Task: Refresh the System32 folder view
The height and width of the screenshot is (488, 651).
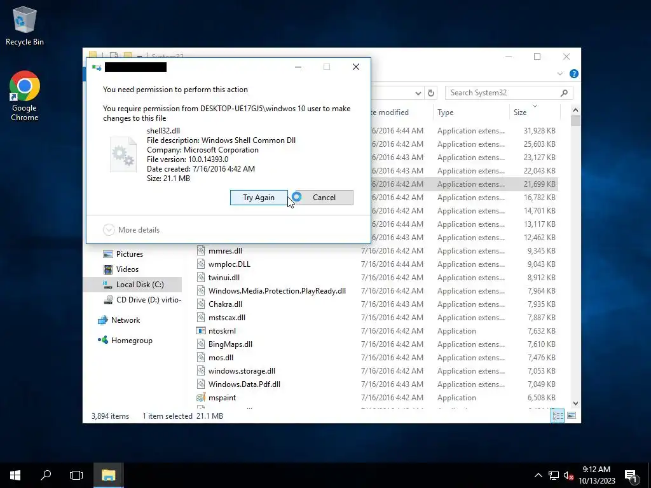Action: pos(431,93)
